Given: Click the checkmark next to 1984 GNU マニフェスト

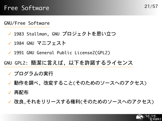Looking at the screenshot, I should tap(9, 43).
